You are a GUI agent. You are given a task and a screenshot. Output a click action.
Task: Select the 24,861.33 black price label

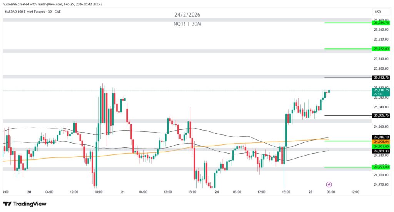coord(381,151)
